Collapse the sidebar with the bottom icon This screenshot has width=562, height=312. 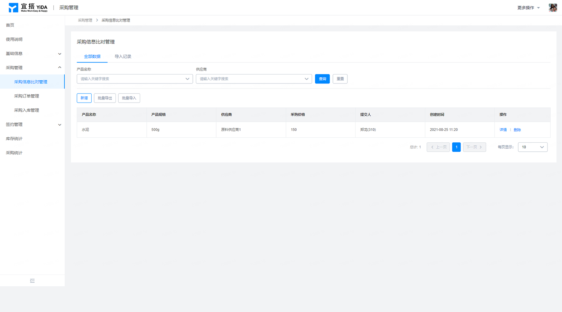click(x=32, y=280)
